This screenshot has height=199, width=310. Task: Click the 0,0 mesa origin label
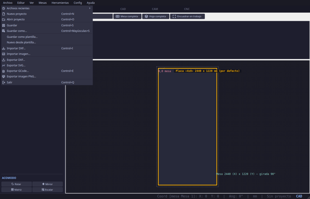tap(165, 71)
